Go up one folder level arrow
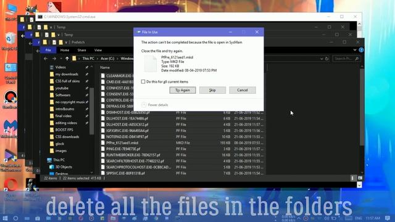Viewport: 395px width, 222px height. pos(67,59)
